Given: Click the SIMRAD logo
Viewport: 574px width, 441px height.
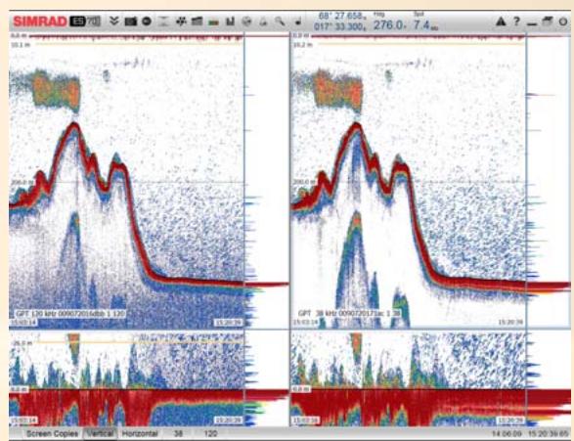Looking at the screenshot, I should tap(39, 22).
